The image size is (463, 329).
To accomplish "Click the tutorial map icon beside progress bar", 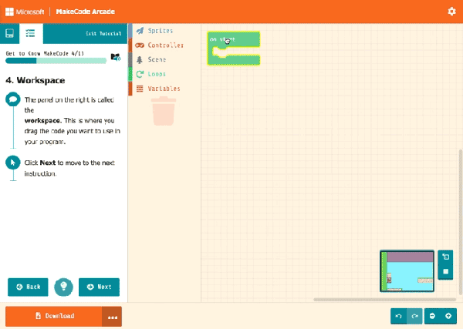I will click(115, 57).
